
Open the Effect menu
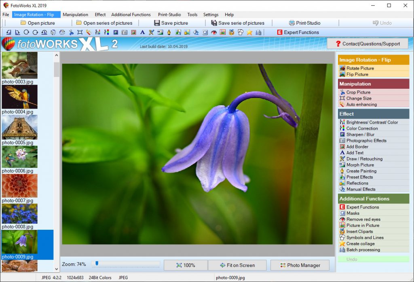click(100, 15)
